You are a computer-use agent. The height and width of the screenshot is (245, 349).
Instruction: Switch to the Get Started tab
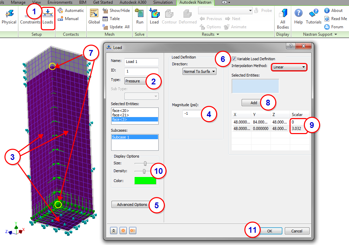[x=103, y=2]
